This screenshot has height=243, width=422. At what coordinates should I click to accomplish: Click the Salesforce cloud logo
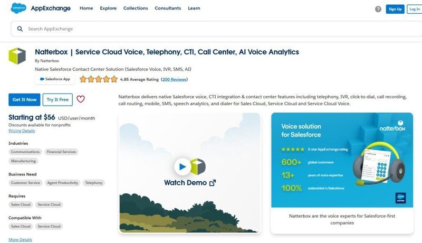pos(18,8)
